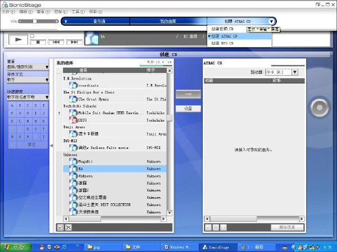This screenshot has width=337, height=252.
Task: Switch to Windows Media taskbar button
Action: point(179,247)
